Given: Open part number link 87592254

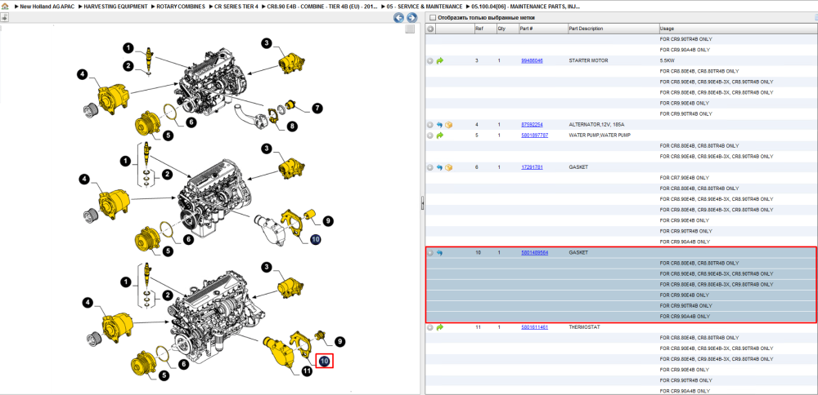Looking at the screenshot, I should click(533, 125).
